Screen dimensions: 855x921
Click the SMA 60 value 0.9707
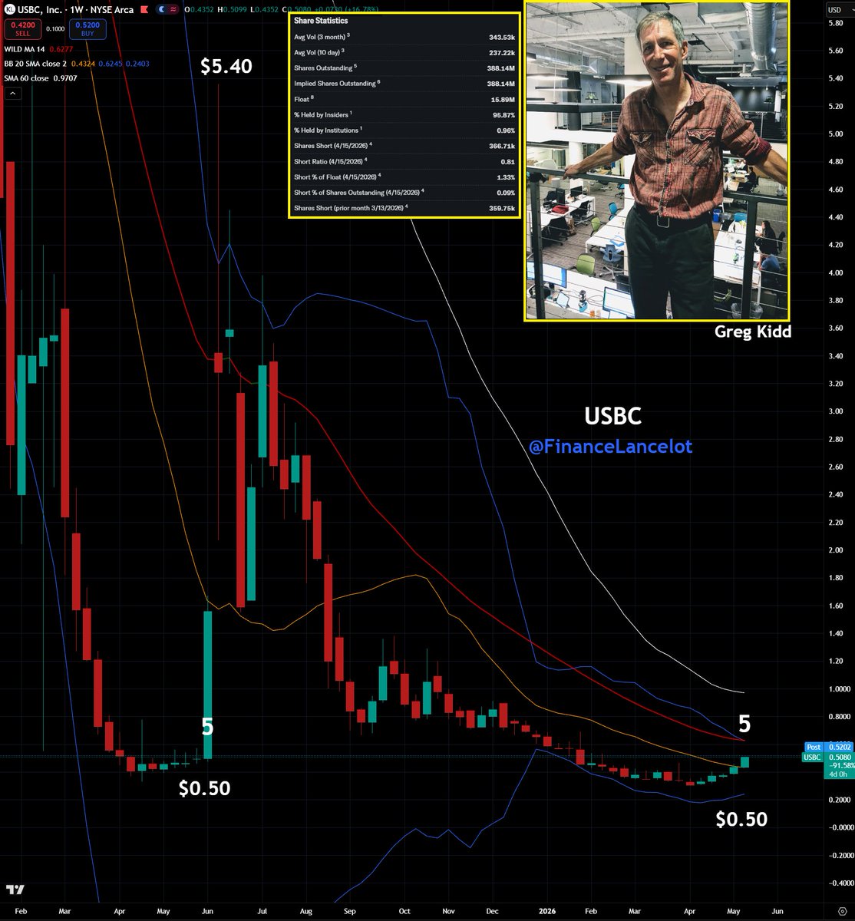click(x=65, y=78)
